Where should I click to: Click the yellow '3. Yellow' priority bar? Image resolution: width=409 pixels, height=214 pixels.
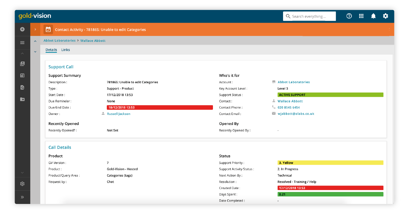coord(330,163)
